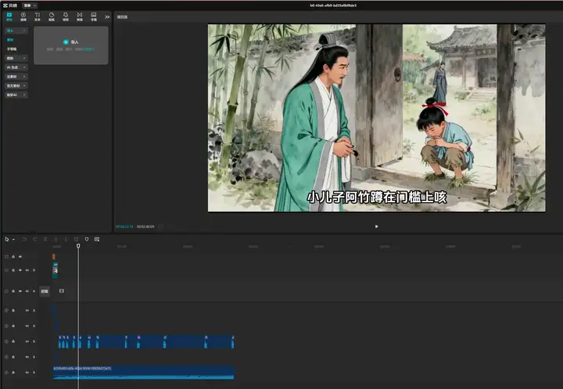Click the Split clip icon
The height and width of the screenshot is (389, 563).
pyautogui.click(x=45, y=239)
